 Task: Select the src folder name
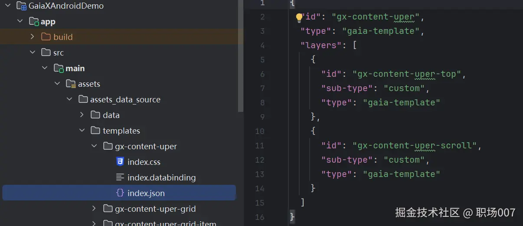[x=59, y=53]
